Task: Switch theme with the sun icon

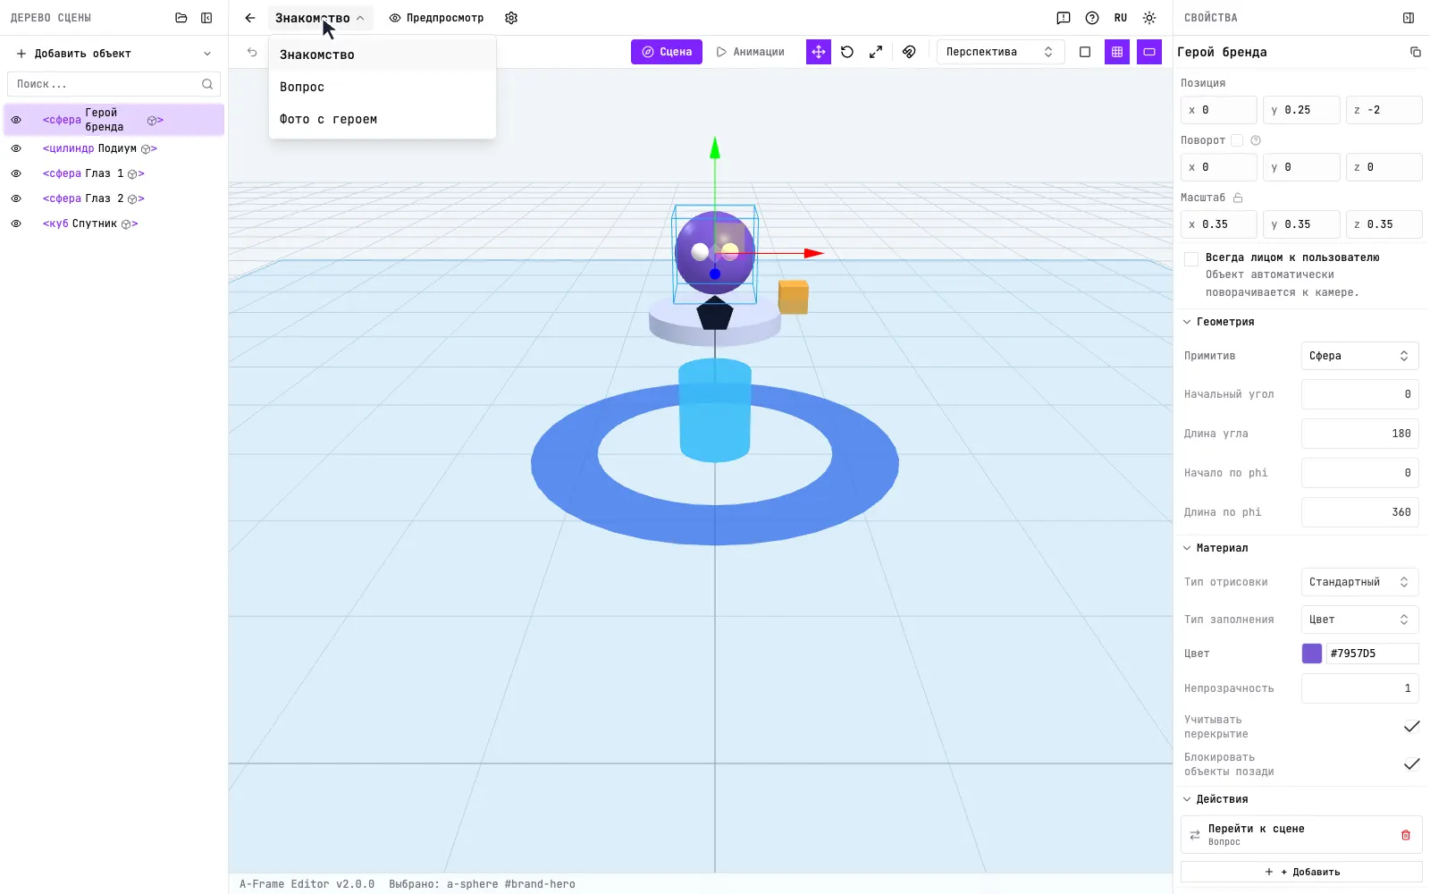Action: click(1149, 18)
